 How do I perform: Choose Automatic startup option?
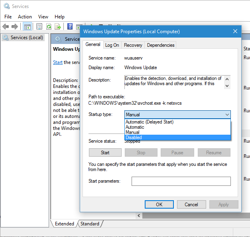177,127
